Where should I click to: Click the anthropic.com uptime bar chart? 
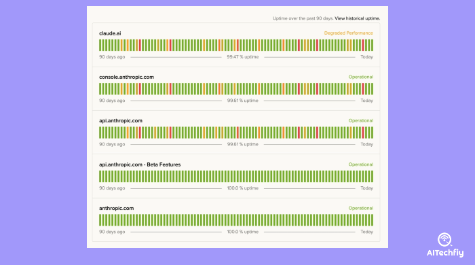236,220
